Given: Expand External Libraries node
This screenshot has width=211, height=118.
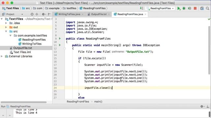Looking at the screenshot, I should point(2,56).
